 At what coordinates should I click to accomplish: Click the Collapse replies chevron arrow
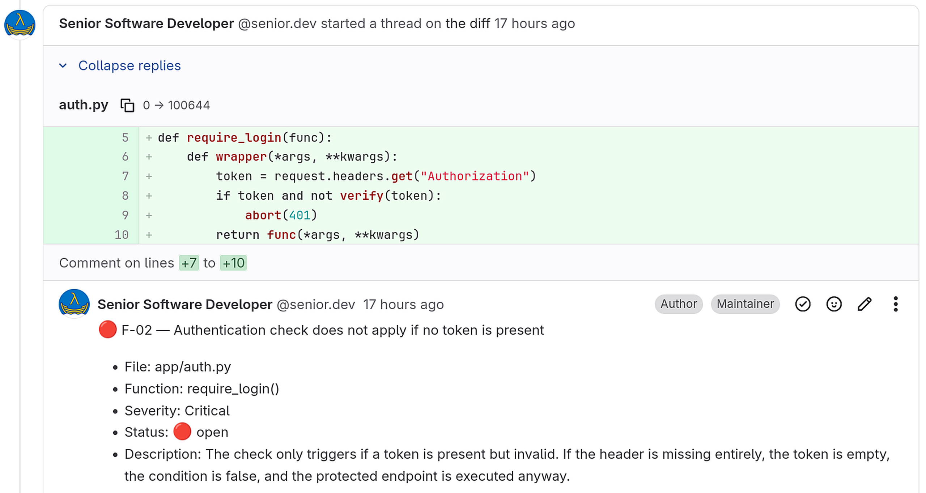tap(63, 66)
